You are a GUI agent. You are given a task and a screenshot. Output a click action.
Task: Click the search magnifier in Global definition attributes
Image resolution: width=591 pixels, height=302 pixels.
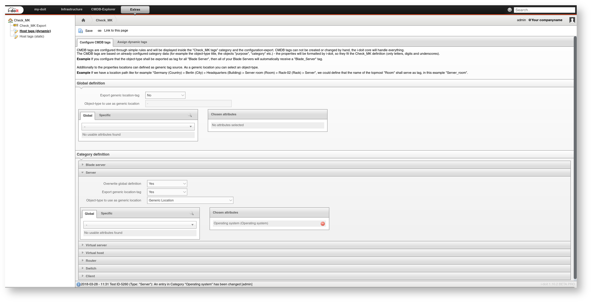pos(190,115)
